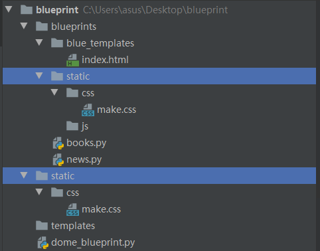The height and width of the screenshot is (251, 320).
Task: Collapse the css folder under root static
Action: point(39,192)
